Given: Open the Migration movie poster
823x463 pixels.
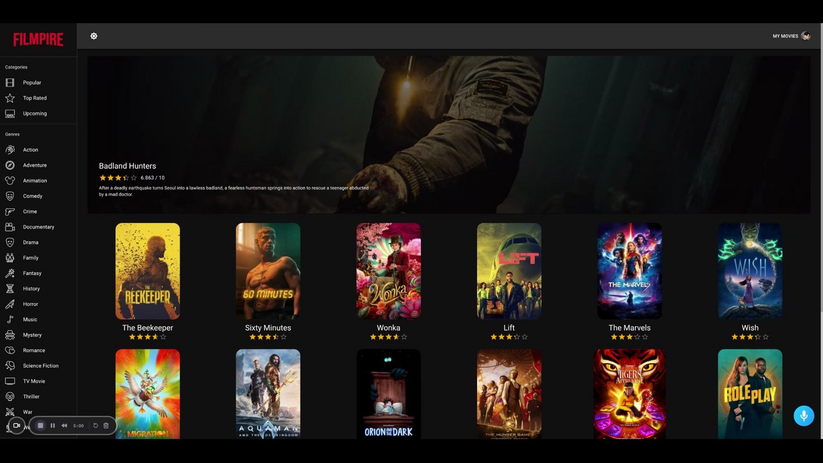Looking at the screenshot, I should point(148,394).
